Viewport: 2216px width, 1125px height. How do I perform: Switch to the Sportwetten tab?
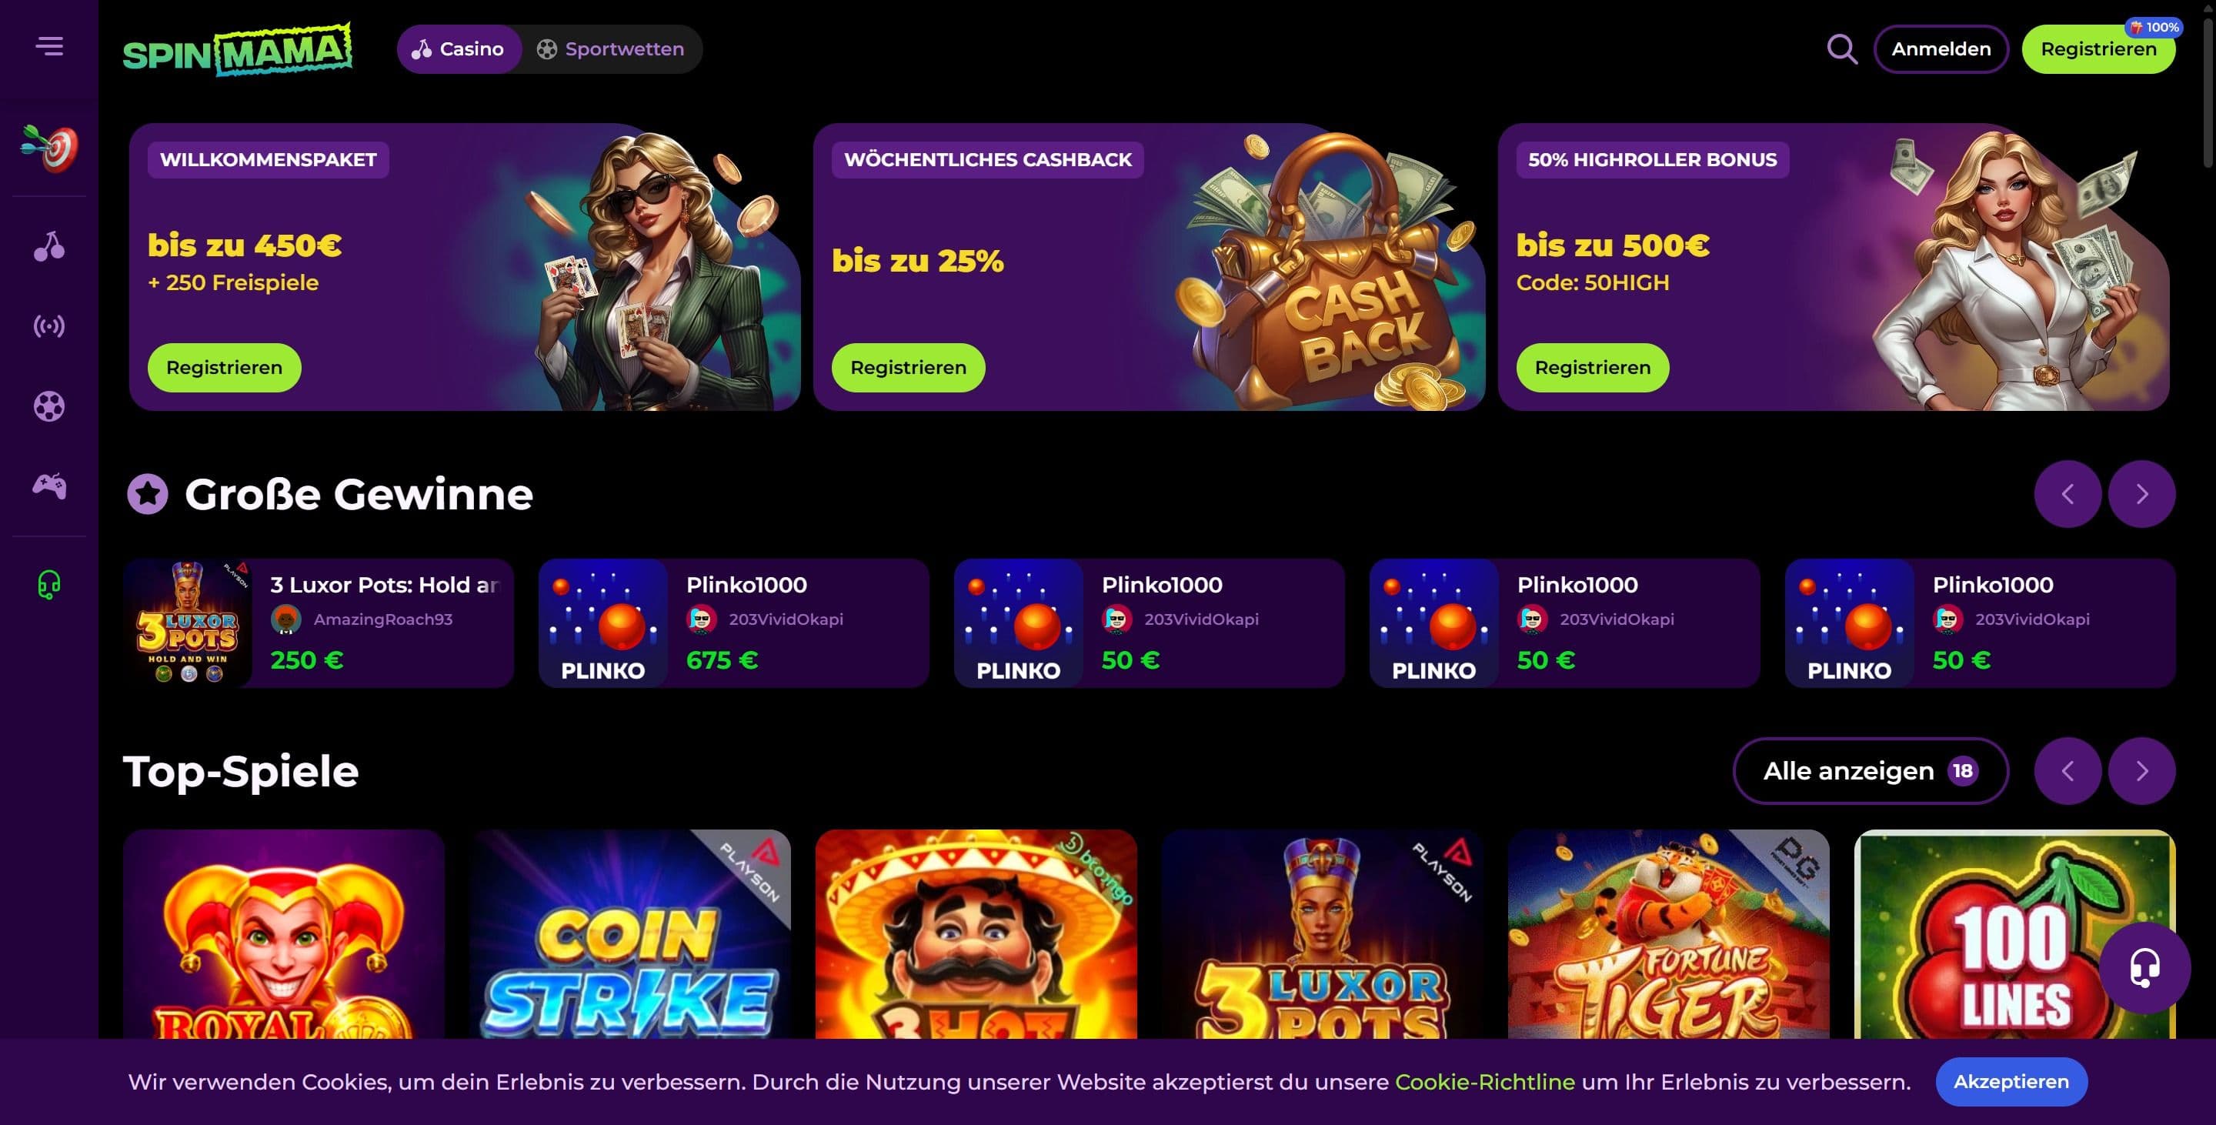611,49
